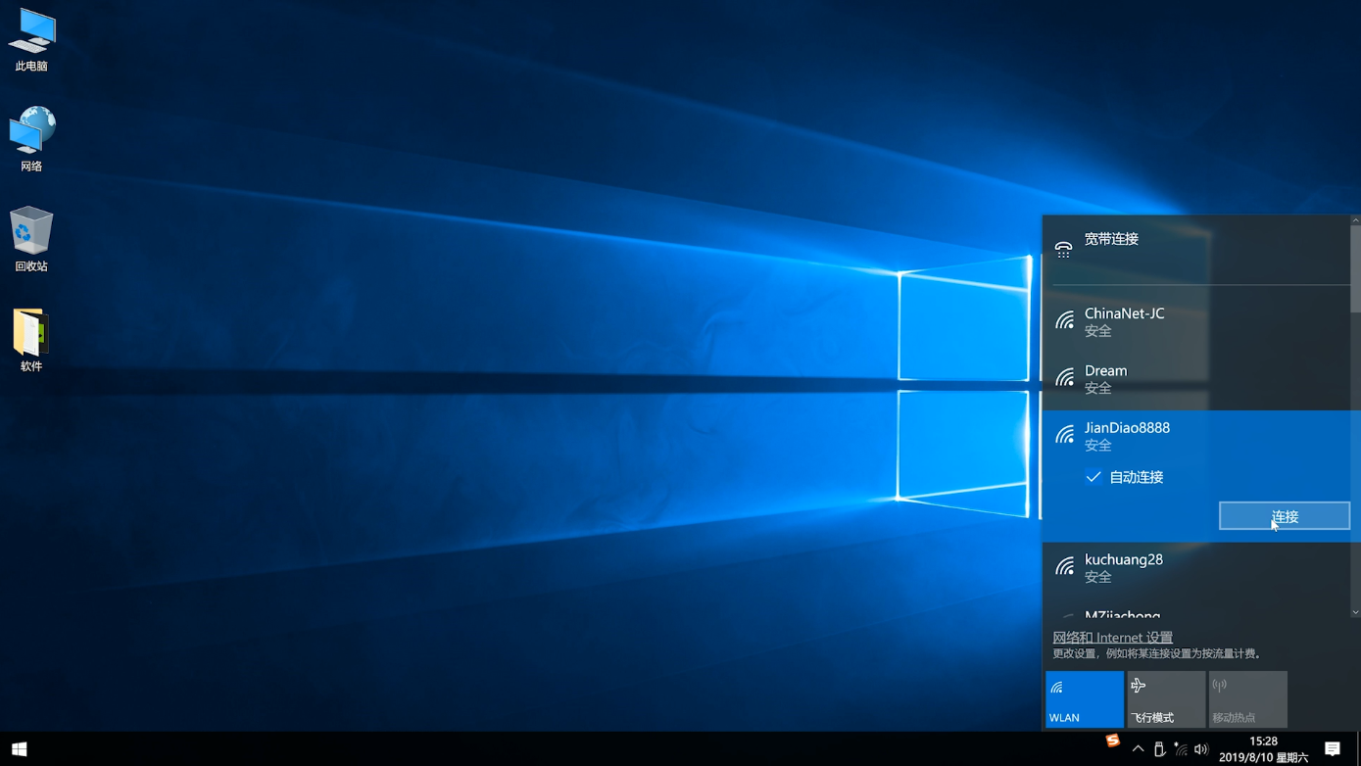Open the Windows Start menu
1361x766 pixels.
click(x=19, y=749)
